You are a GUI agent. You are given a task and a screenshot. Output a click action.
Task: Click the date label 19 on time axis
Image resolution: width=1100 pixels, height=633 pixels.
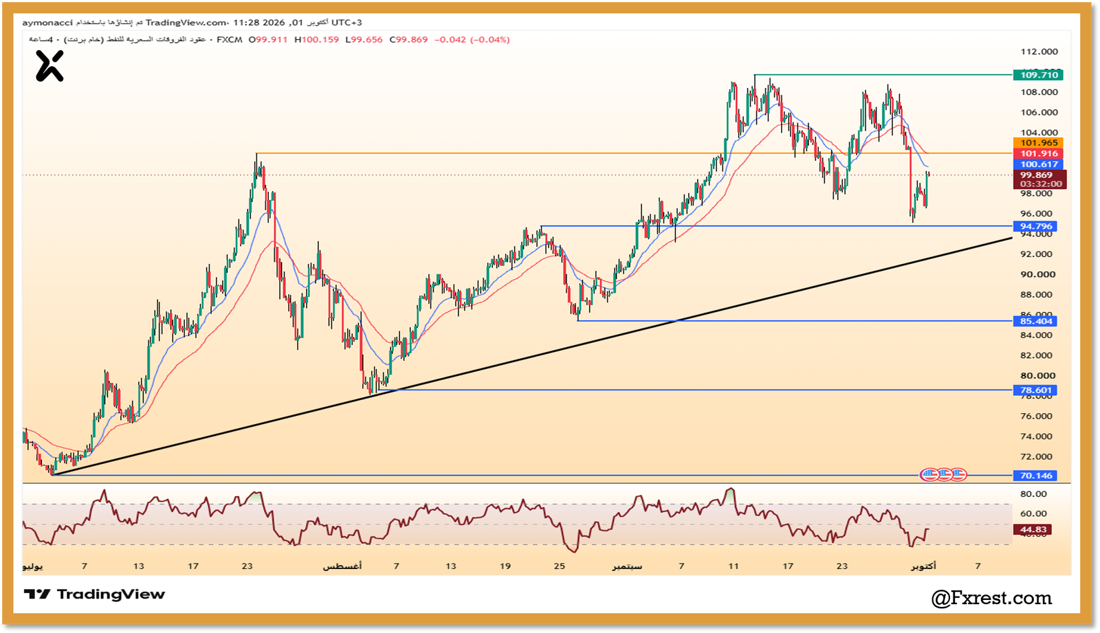(505, 566)
